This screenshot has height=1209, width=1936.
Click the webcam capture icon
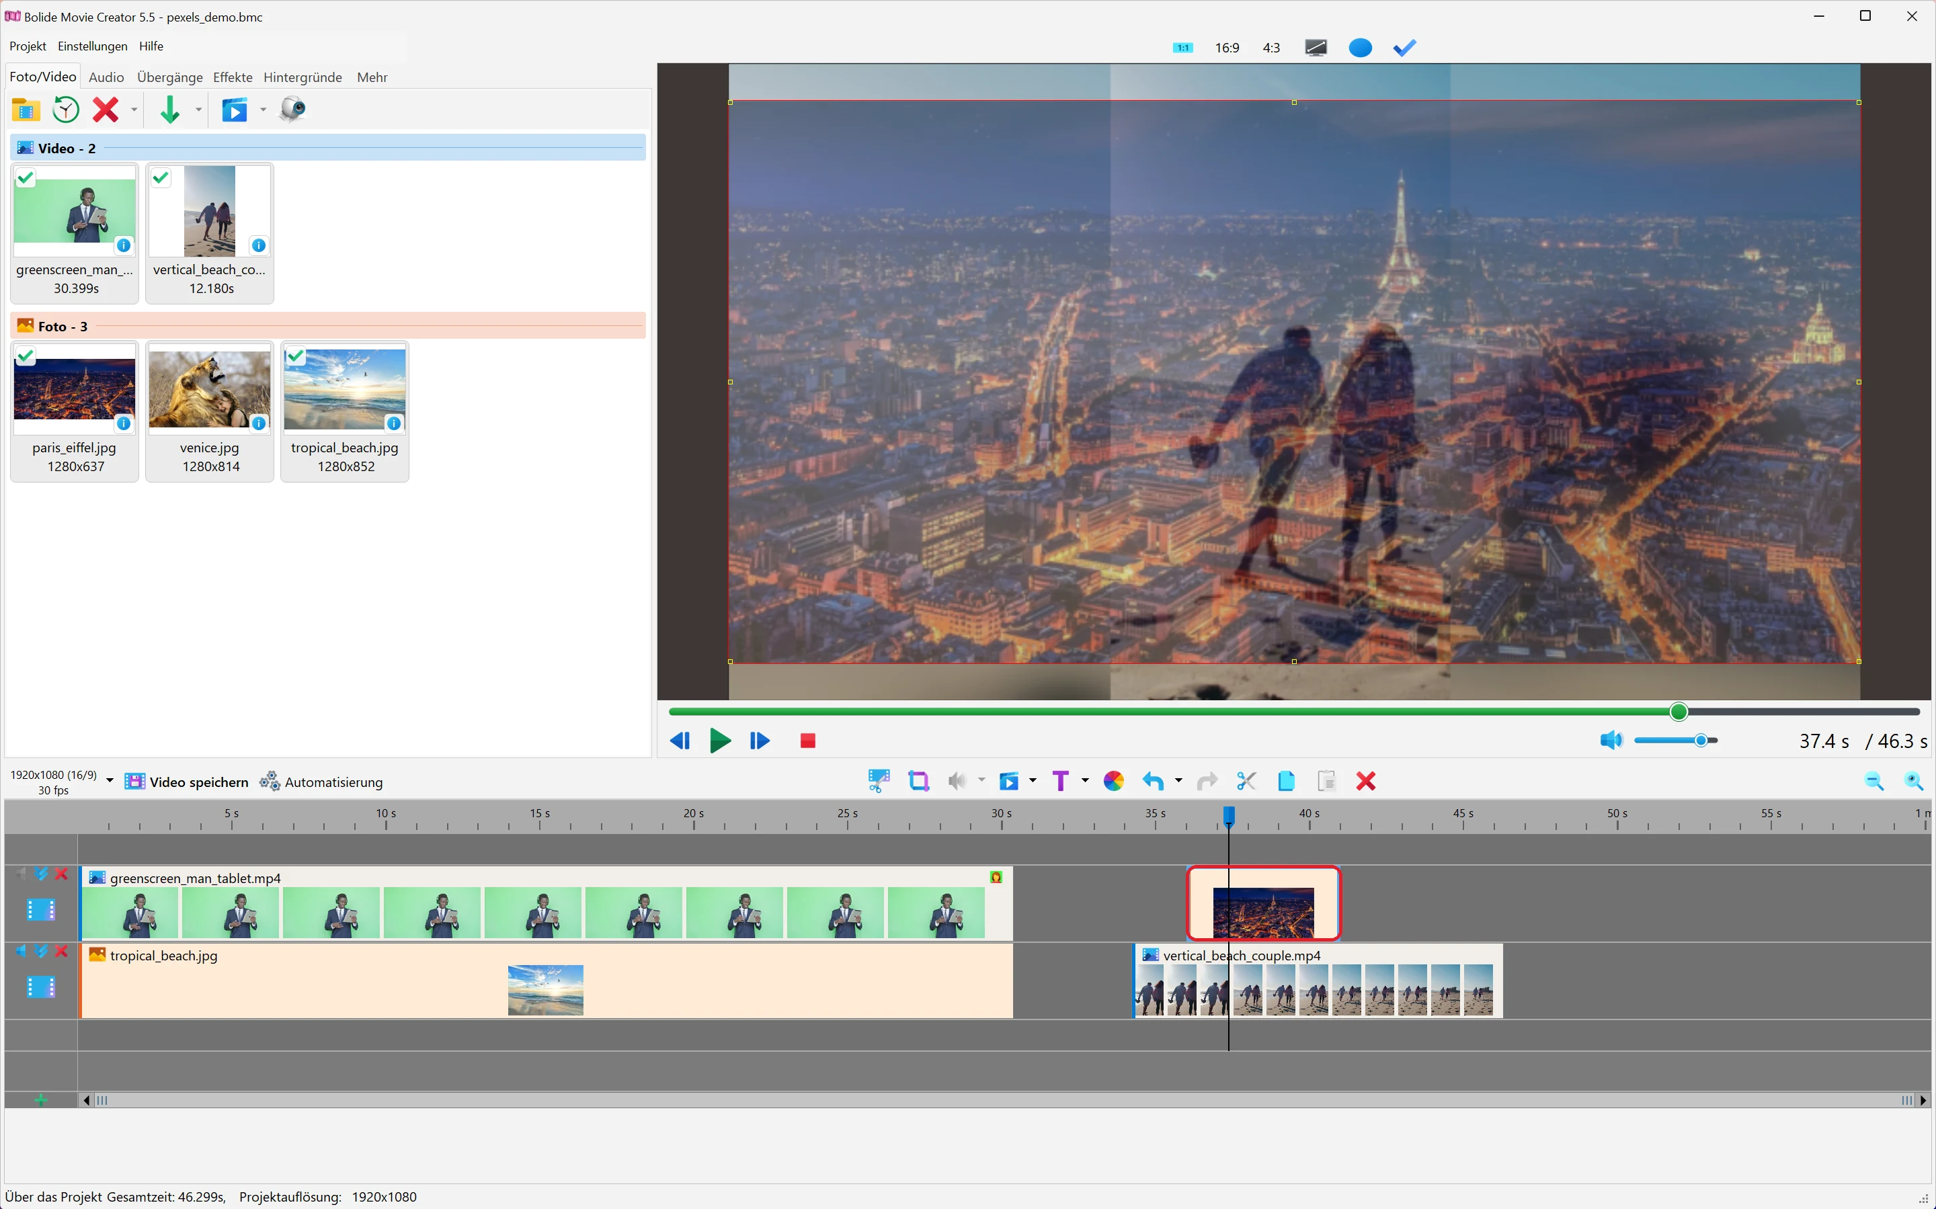[292, 110]
